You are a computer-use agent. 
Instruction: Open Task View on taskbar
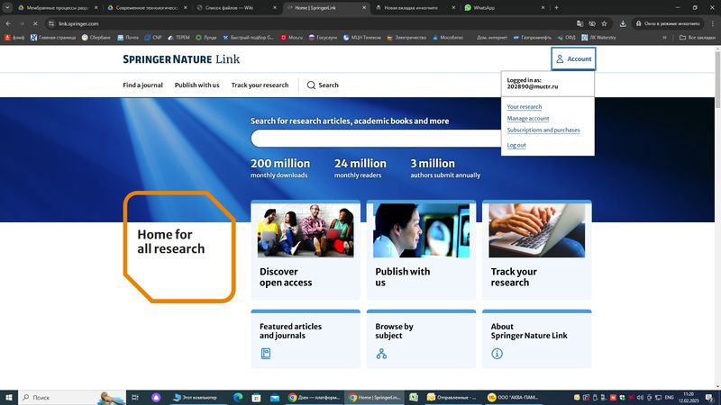[134, 397]
